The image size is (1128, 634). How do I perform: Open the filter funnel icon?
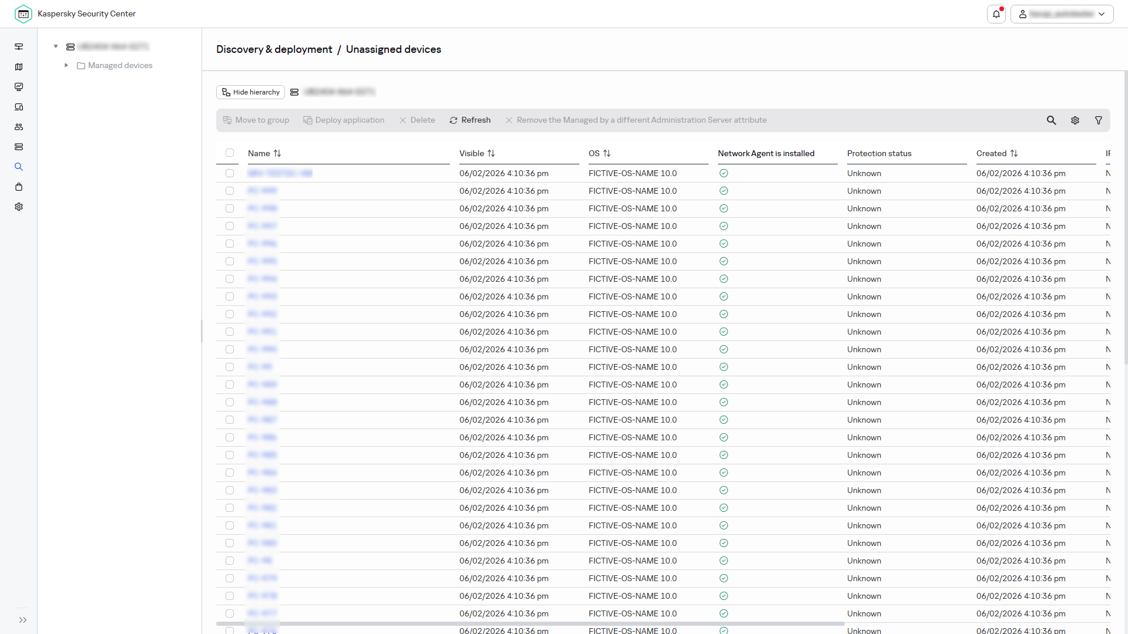click(x=1099, y=120)
